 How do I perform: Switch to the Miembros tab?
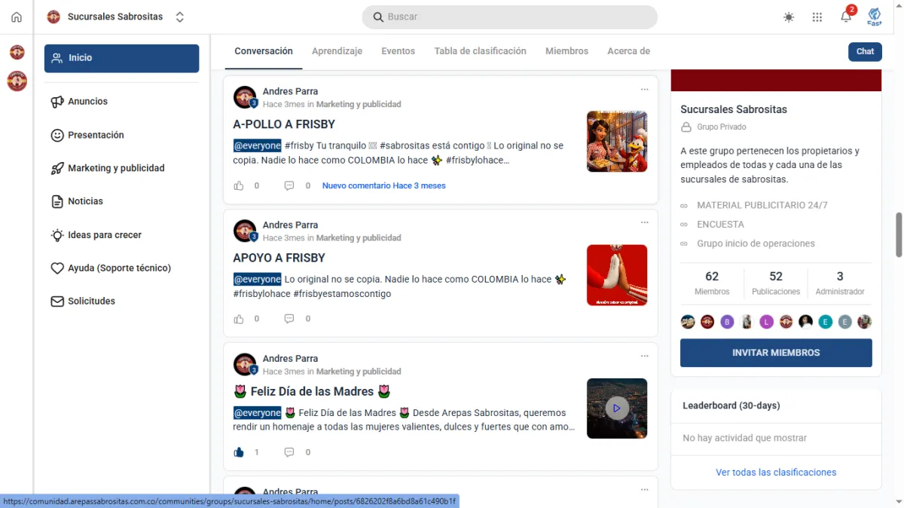pos(567,51)
